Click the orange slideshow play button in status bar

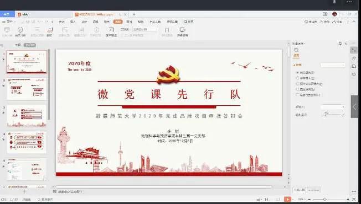coord(287,199)
